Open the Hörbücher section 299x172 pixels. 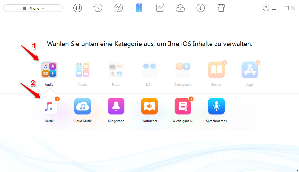149,106
